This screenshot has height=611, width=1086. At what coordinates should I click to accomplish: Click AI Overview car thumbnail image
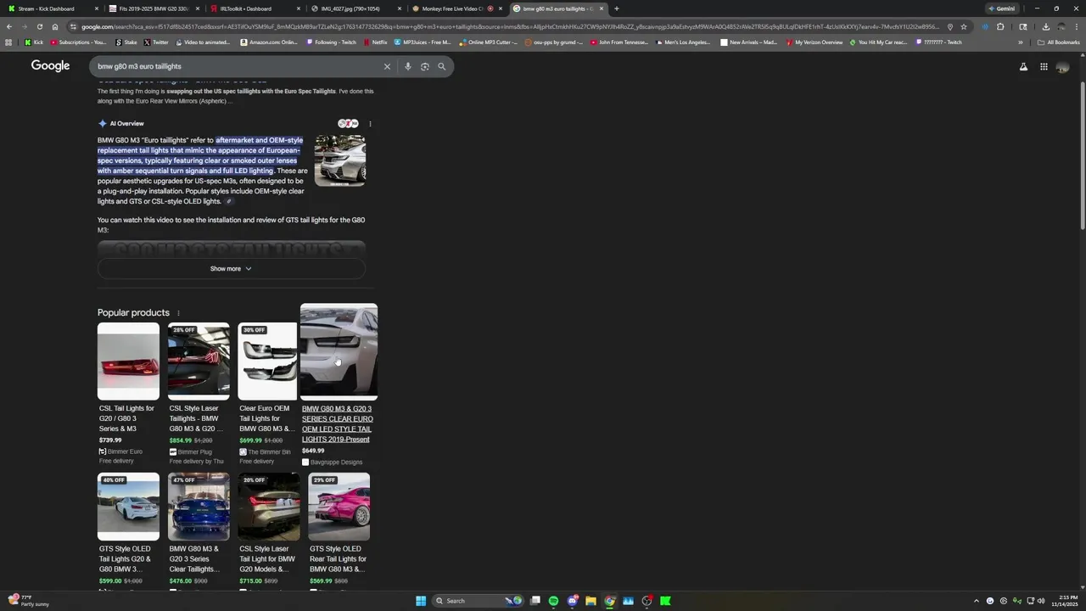pyautogui.click(x=340, y=160)
